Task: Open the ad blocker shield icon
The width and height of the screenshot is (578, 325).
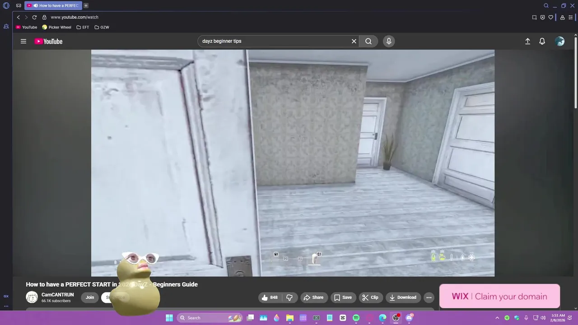Action: click(x=542, y=17)
